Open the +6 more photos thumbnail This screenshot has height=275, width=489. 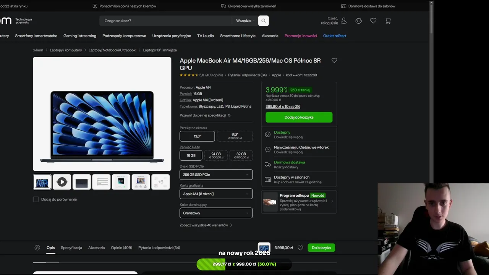coord(160,182)
